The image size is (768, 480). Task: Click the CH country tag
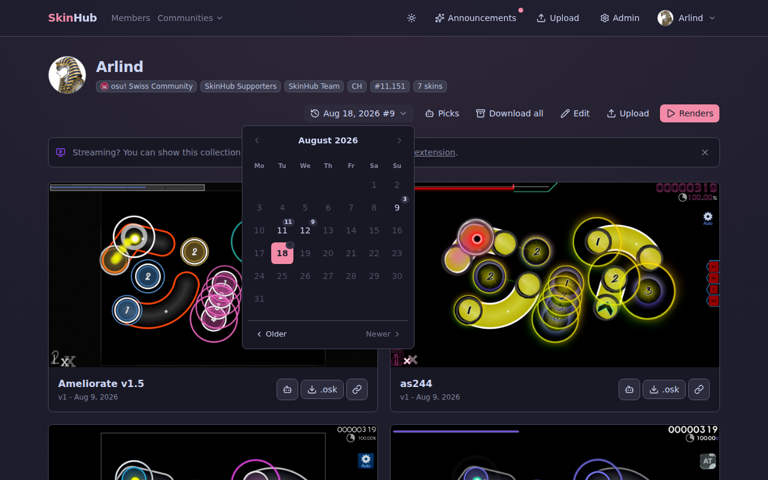pos(357,86)
